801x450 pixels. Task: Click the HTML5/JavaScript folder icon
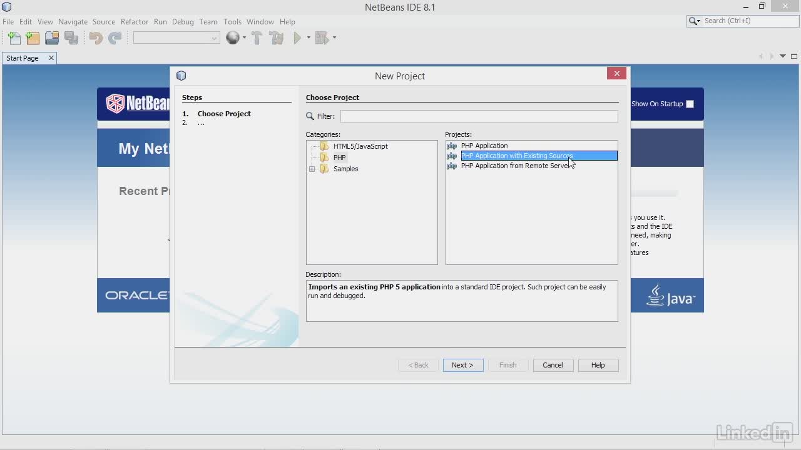click(324, 146)
